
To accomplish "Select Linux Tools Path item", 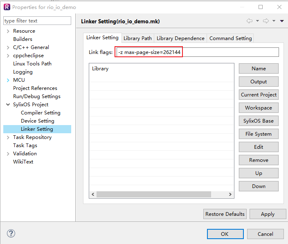I will coord(32,64).
